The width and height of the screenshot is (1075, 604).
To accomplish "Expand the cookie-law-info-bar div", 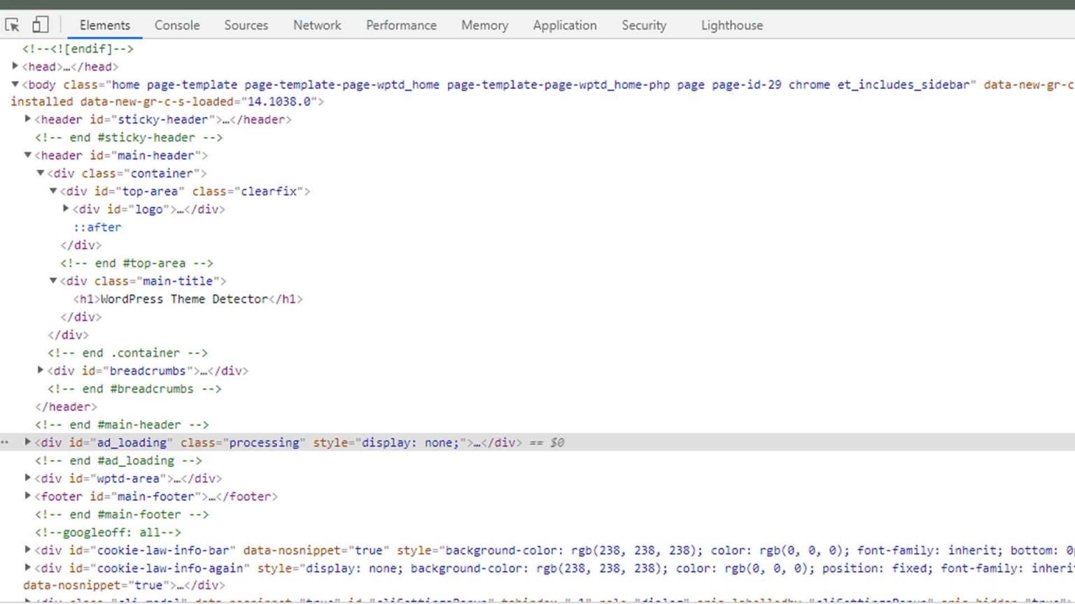I will (27, 550).
